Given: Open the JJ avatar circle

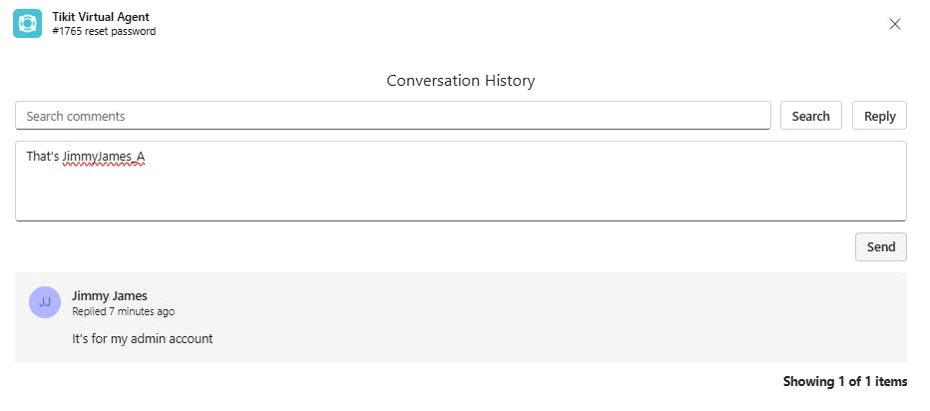Looking at the screenshot, I should 45,301.
